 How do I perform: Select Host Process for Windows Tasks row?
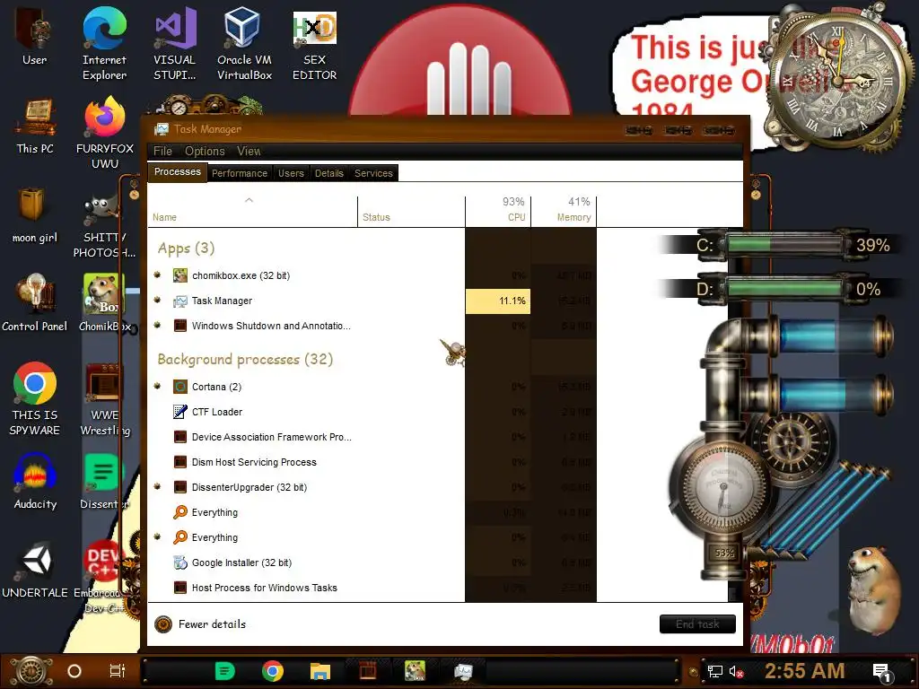point(372,588)
